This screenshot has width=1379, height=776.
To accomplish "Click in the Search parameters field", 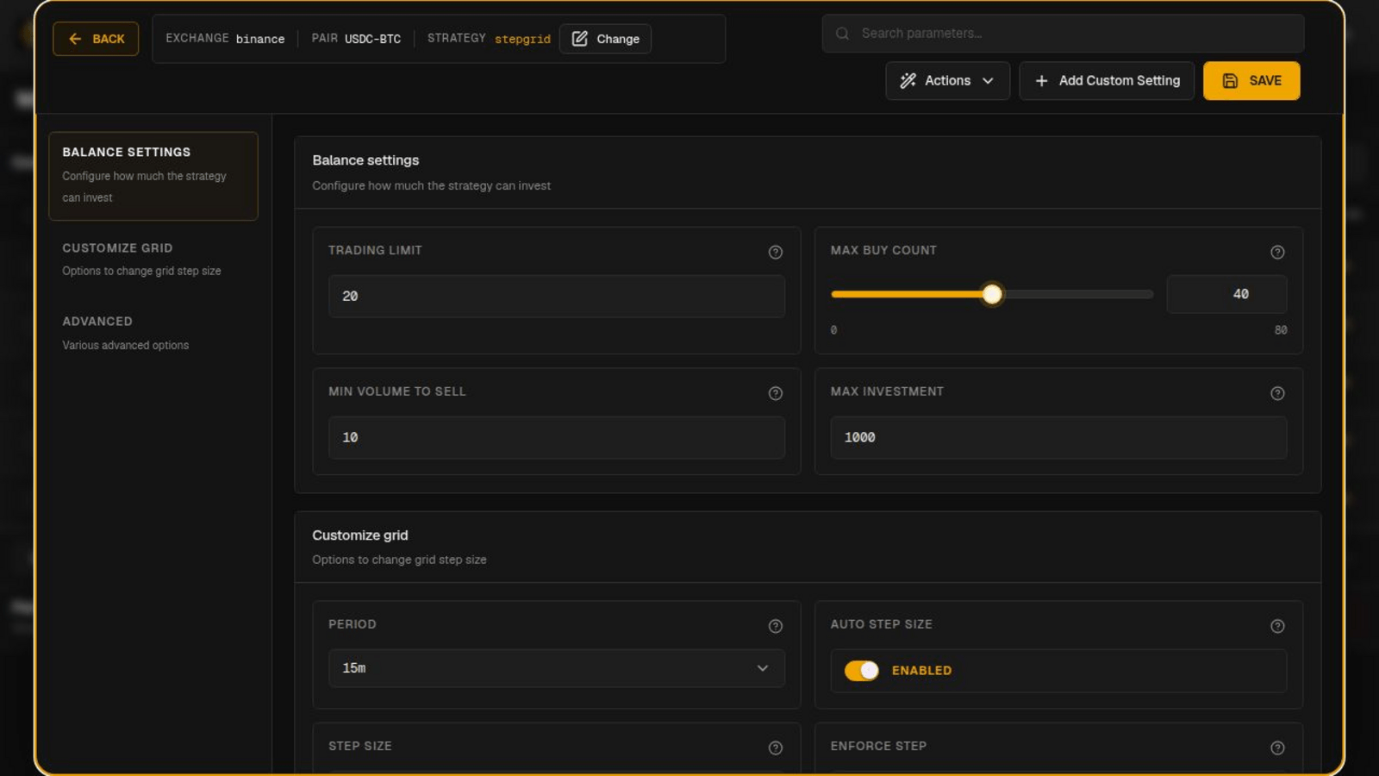I will (1063, 34).
